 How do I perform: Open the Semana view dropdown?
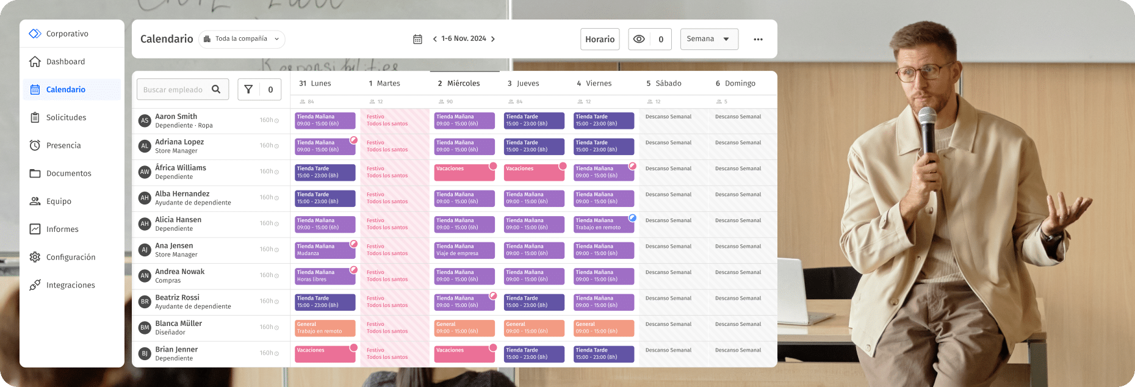point(708,39)
